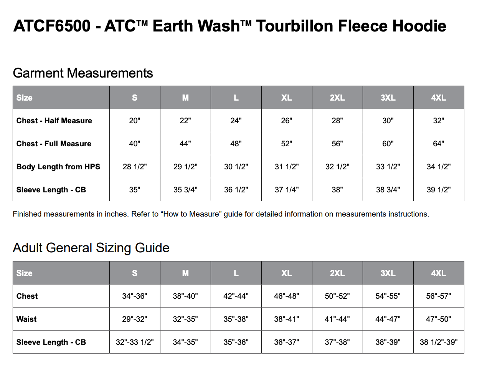Click the 34"-36" chest range cell
This screenshot has height=374, width=482.
point(134,296)
